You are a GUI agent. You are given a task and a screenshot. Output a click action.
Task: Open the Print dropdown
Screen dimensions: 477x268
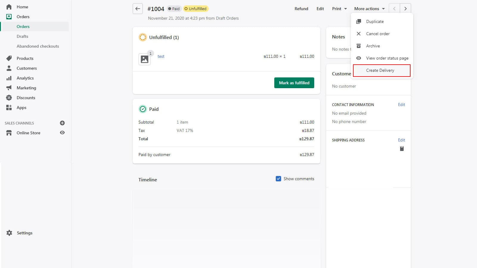339,9
